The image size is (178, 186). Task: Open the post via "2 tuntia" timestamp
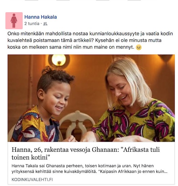[32, 24]
